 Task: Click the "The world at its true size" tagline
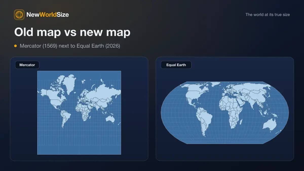(268, 15)
